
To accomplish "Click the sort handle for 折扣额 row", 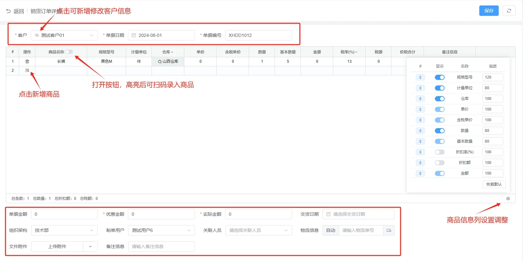I will [x=420, y=163].
